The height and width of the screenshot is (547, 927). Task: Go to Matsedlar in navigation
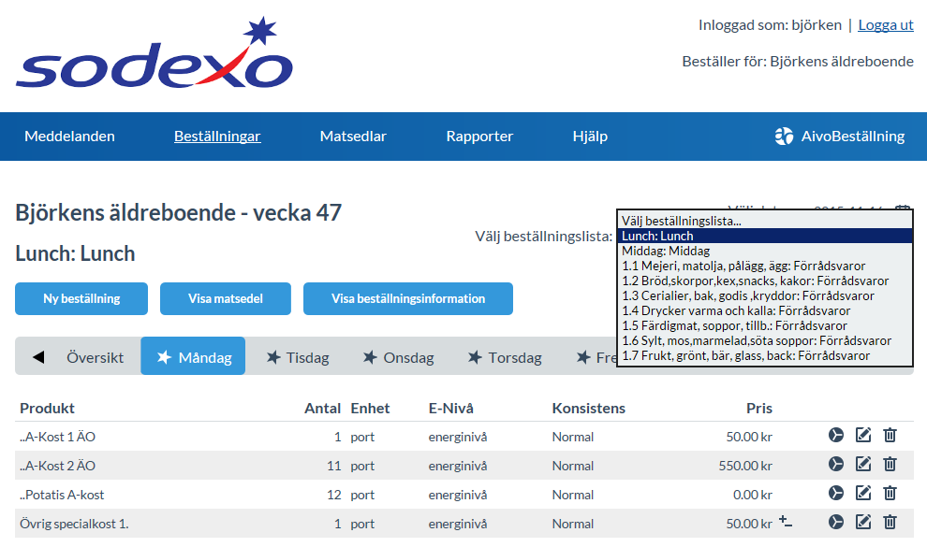pyautogui.click(x=353, y=137)
